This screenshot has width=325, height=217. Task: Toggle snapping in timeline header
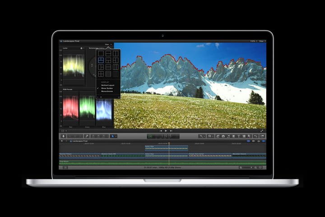click(x=264, y=141)
